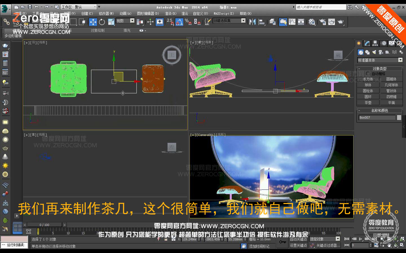Open the Modify panel tab

tap(367, 43)
